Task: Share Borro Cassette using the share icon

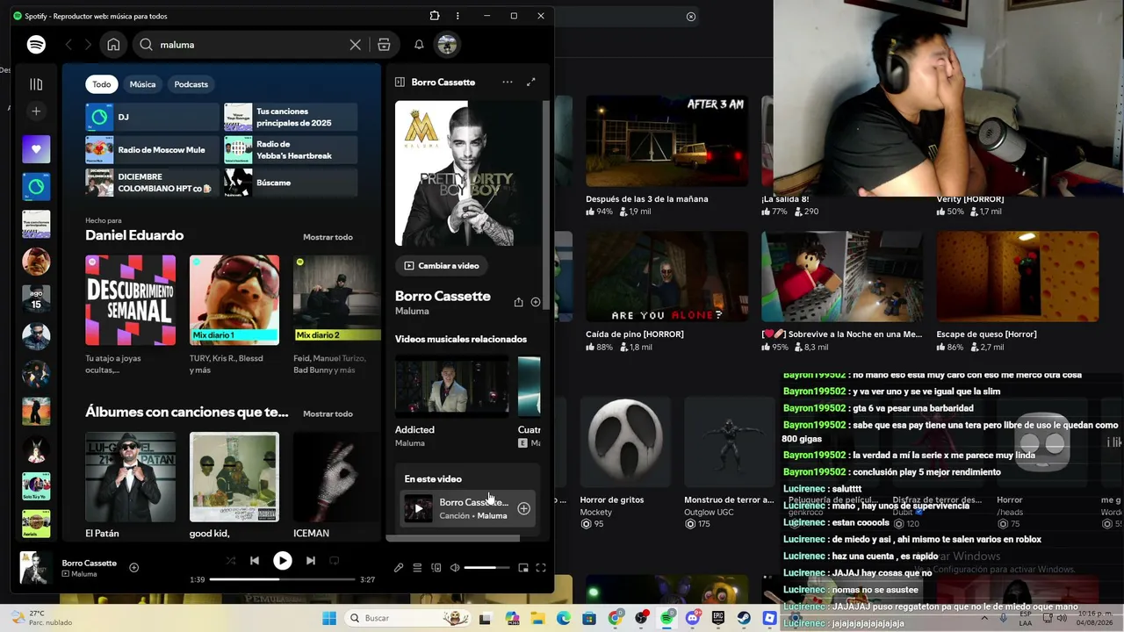Action: [518, 302]
